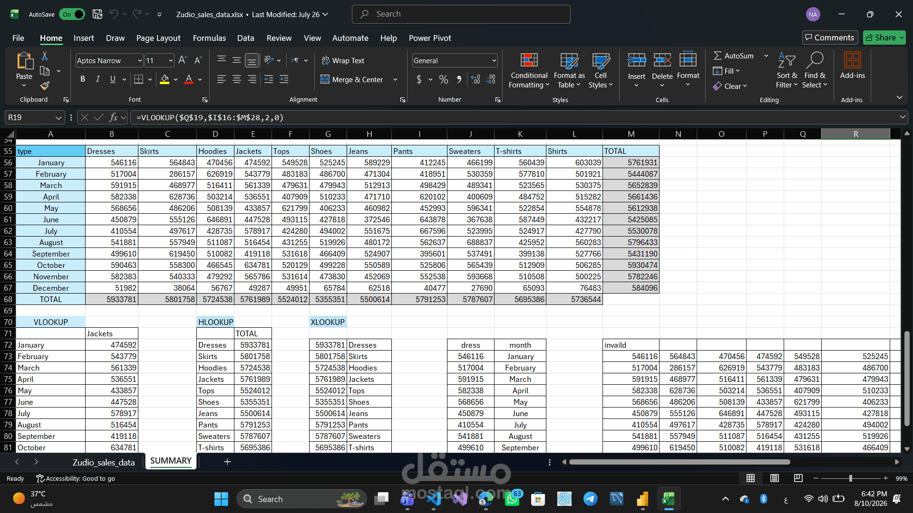The image size is (913, 513).
Task: Toggle Center horizontal alignment
Action: (236, 79)
